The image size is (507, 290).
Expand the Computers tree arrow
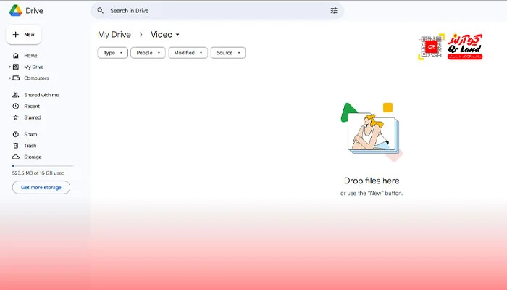click(9, 78)
